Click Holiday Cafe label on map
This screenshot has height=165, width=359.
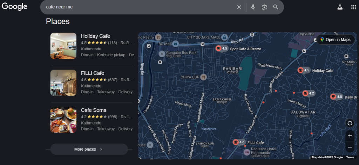tap(323, 71)
